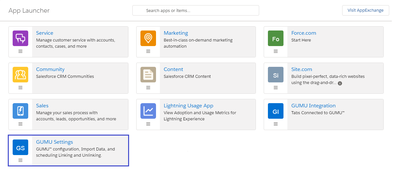The width and height of the screenshot is (397, 169).
Task: Click 'View Adoption and Usage Metrics for' text
Action: pos(200,113)
